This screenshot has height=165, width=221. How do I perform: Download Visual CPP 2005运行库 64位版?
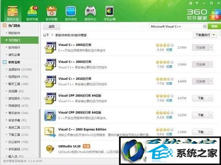[201, 115]
